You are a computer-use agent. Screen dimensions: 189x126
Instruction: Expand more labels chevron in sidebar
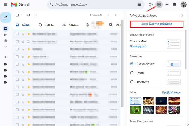6,47
